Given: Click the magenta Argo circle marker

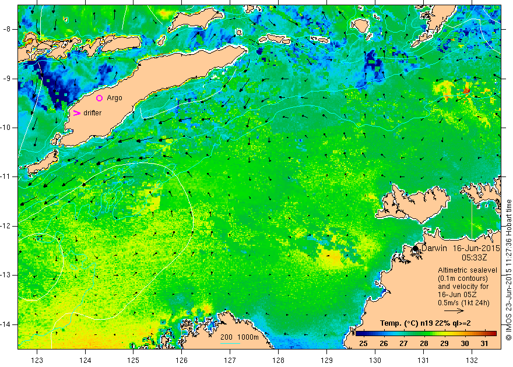Looking at the screenshot, I should (100, 98).
